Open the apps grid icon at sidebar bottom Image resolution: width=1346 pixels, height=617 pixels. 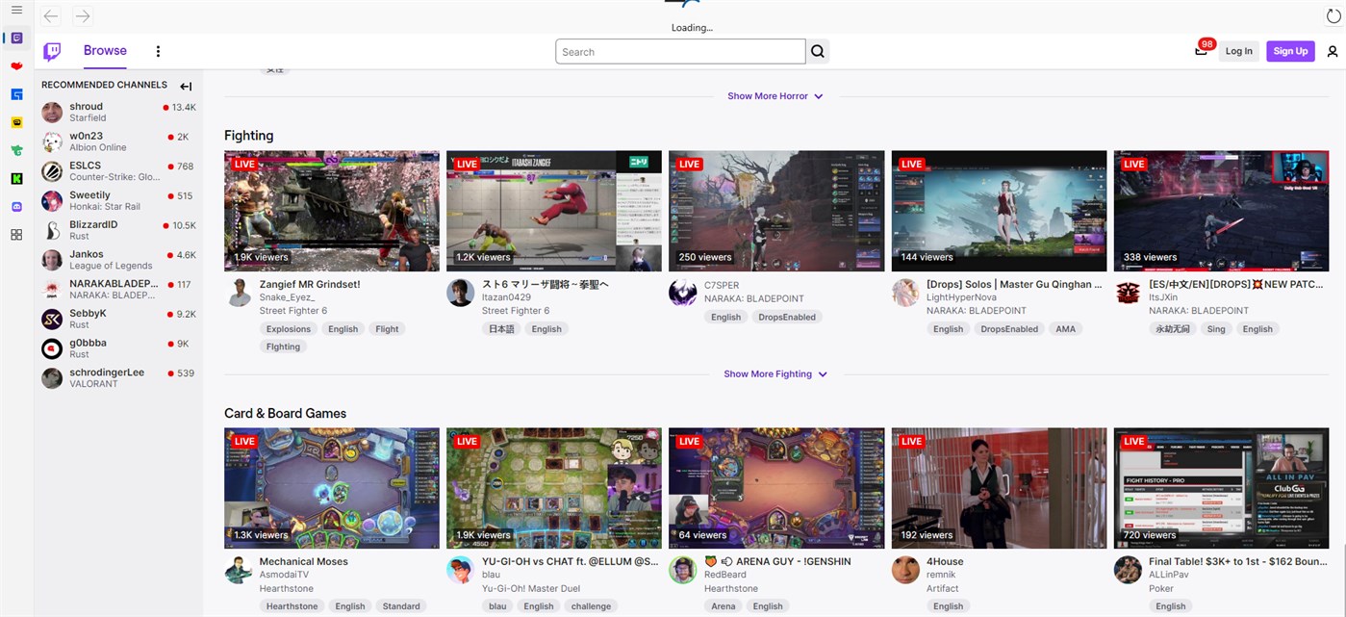pos(15,234)
